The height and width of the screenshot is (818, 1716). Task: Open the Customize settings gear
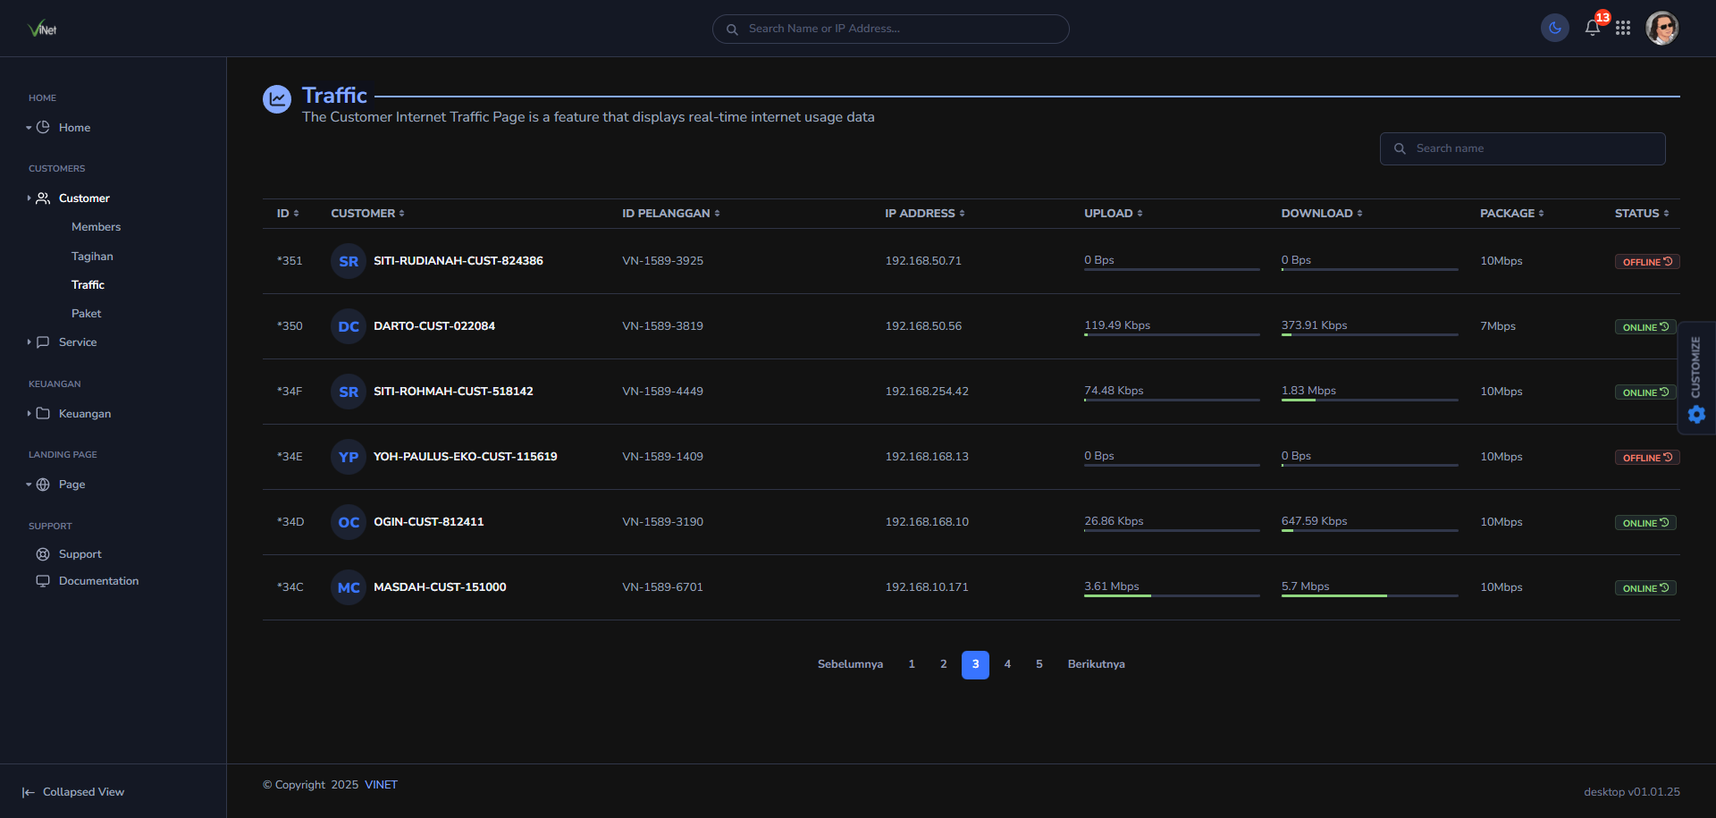1696,414
